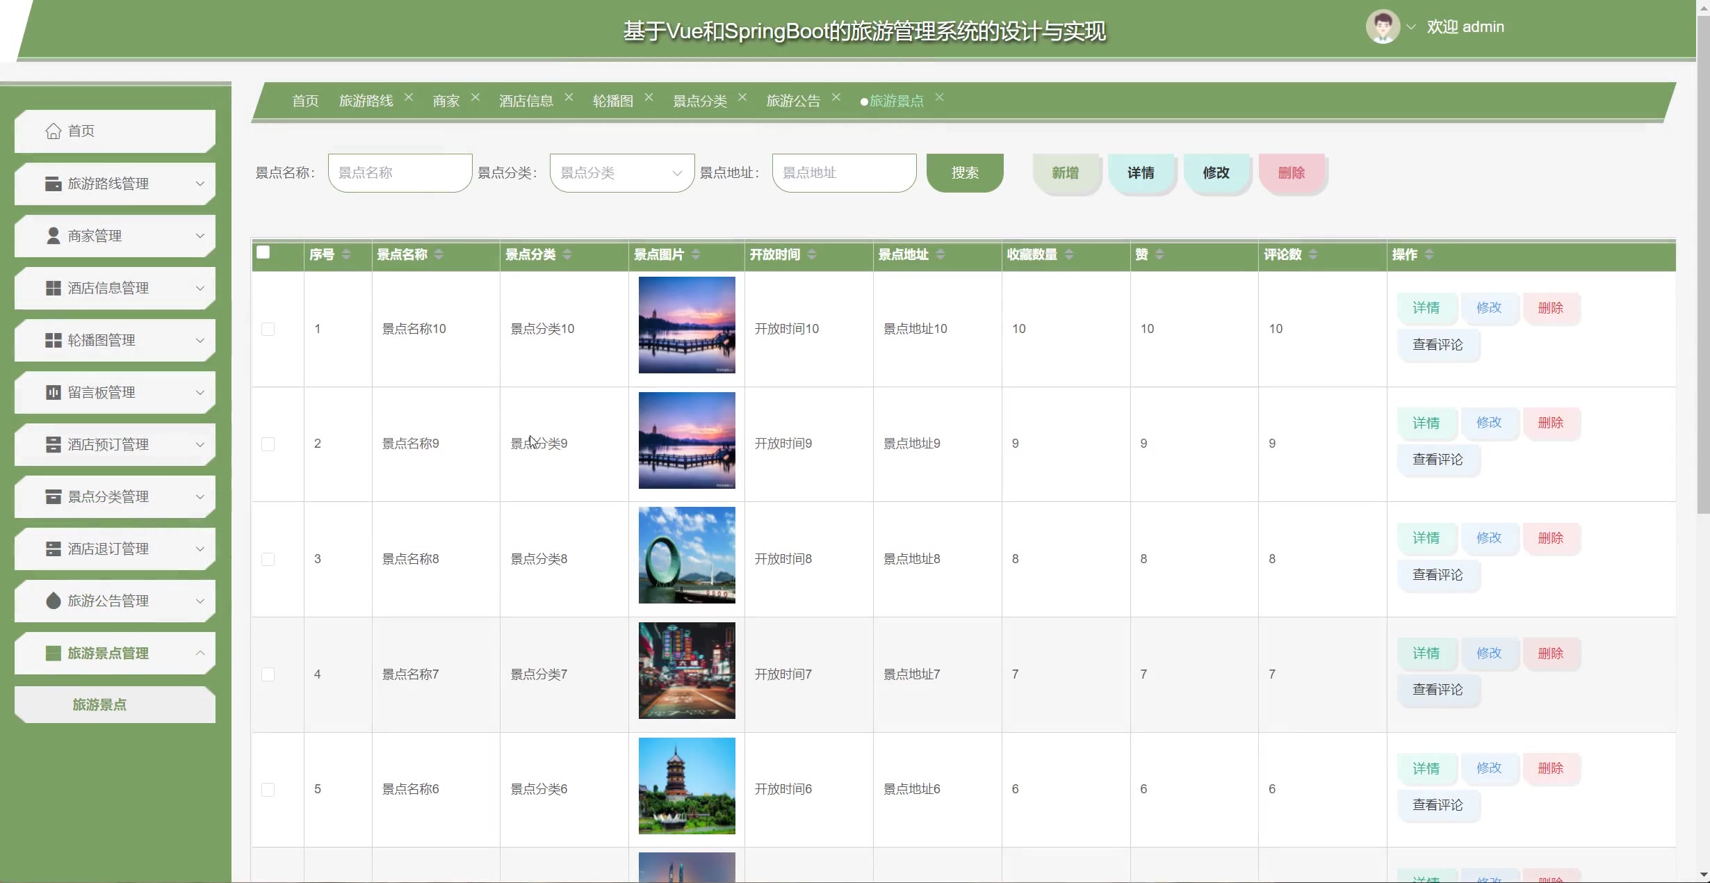The height and width of the screenshot is (883, 1710).
Task: Click the admin user avatar
Action: 1382,27
